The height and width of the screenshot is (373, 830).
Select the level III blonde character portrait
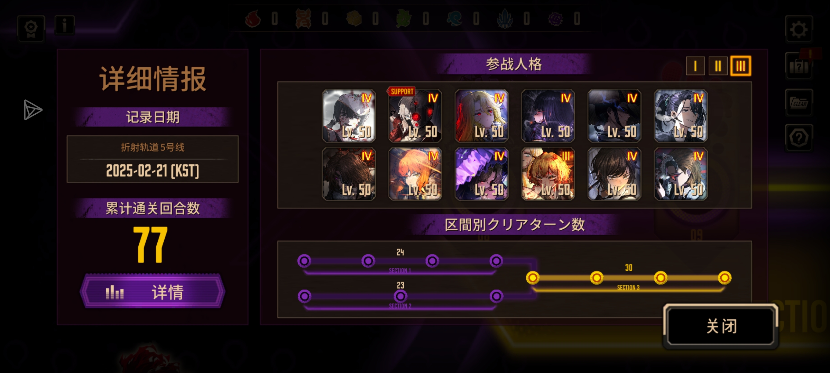[548, 174]
